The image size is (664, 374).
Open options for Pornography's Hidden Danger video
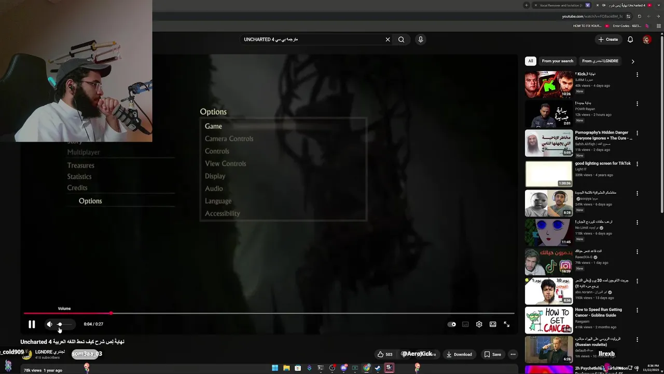click(x=637, y=133)
